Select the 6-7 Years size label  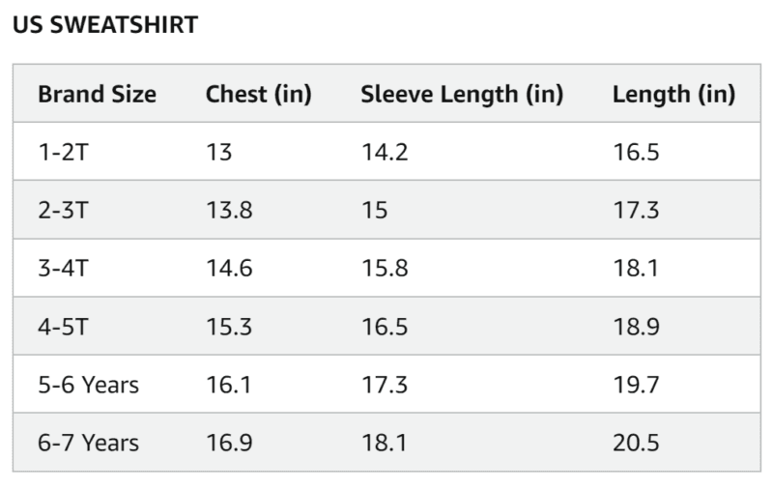[x=88, y=443]
